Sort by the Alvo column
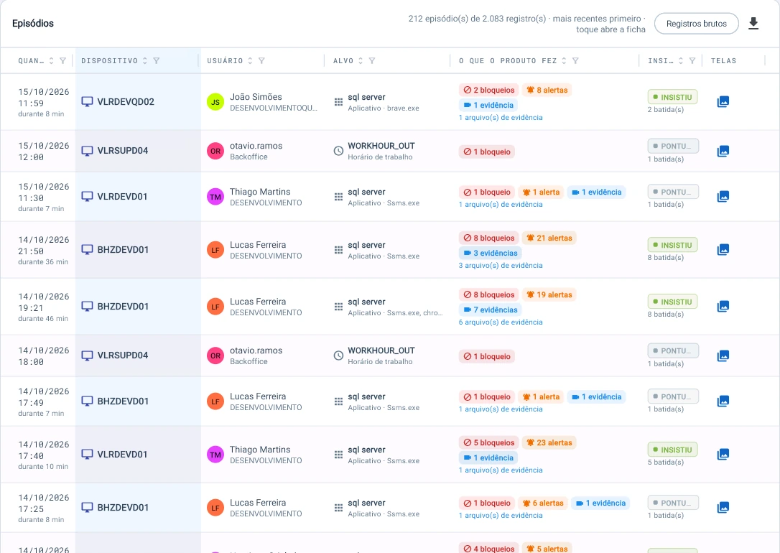780x553 pixels. tap(361, 60)
